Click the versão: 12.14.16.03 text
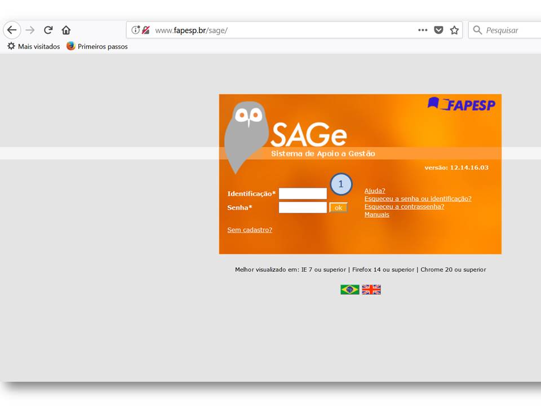Image resolution: width=541 pixels, height=406 pixels. pyautogui.click(x=456, y=167)
